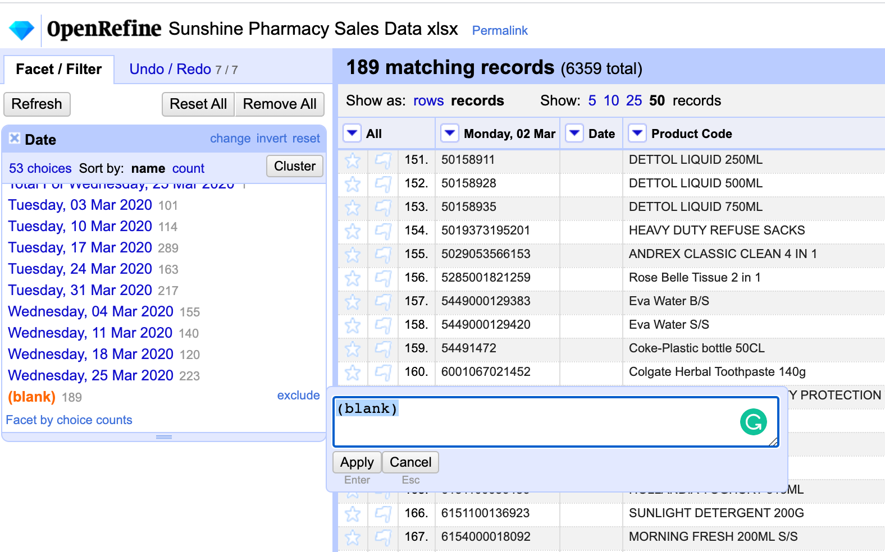Switch view to rows mode
The height and width of the screenshot is (552, 885).
[428, 101]
